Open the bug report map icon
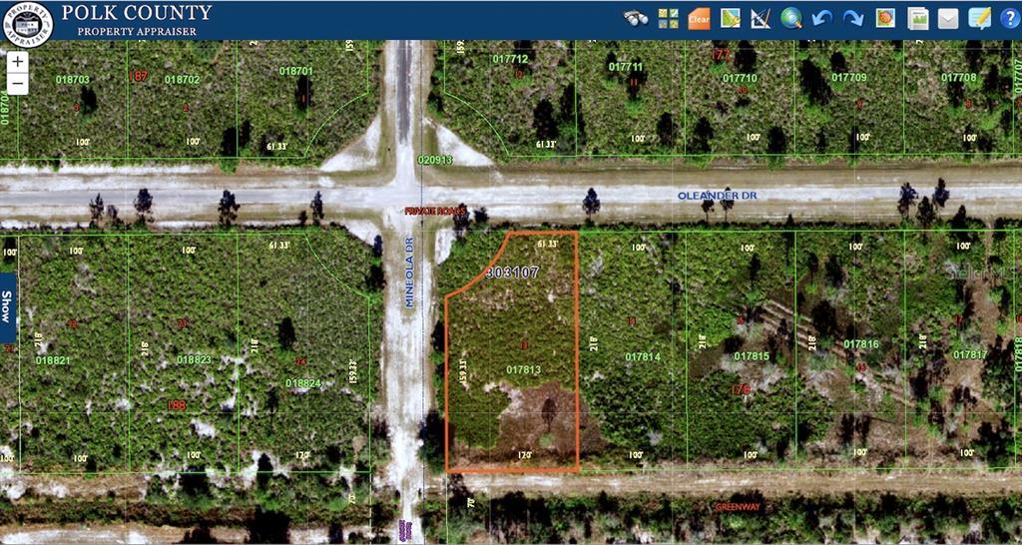Image resolution: width=1022 pixels, height=545 pixels. [x=885, y=18]
